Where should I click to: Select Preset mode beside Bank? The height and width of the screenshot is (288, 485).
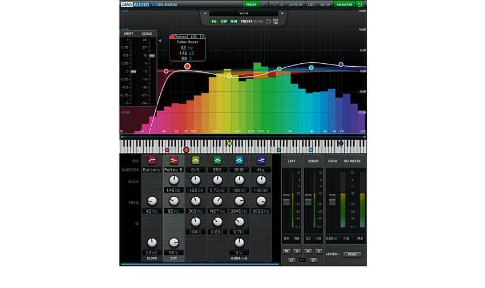click(x=246, y=21)
